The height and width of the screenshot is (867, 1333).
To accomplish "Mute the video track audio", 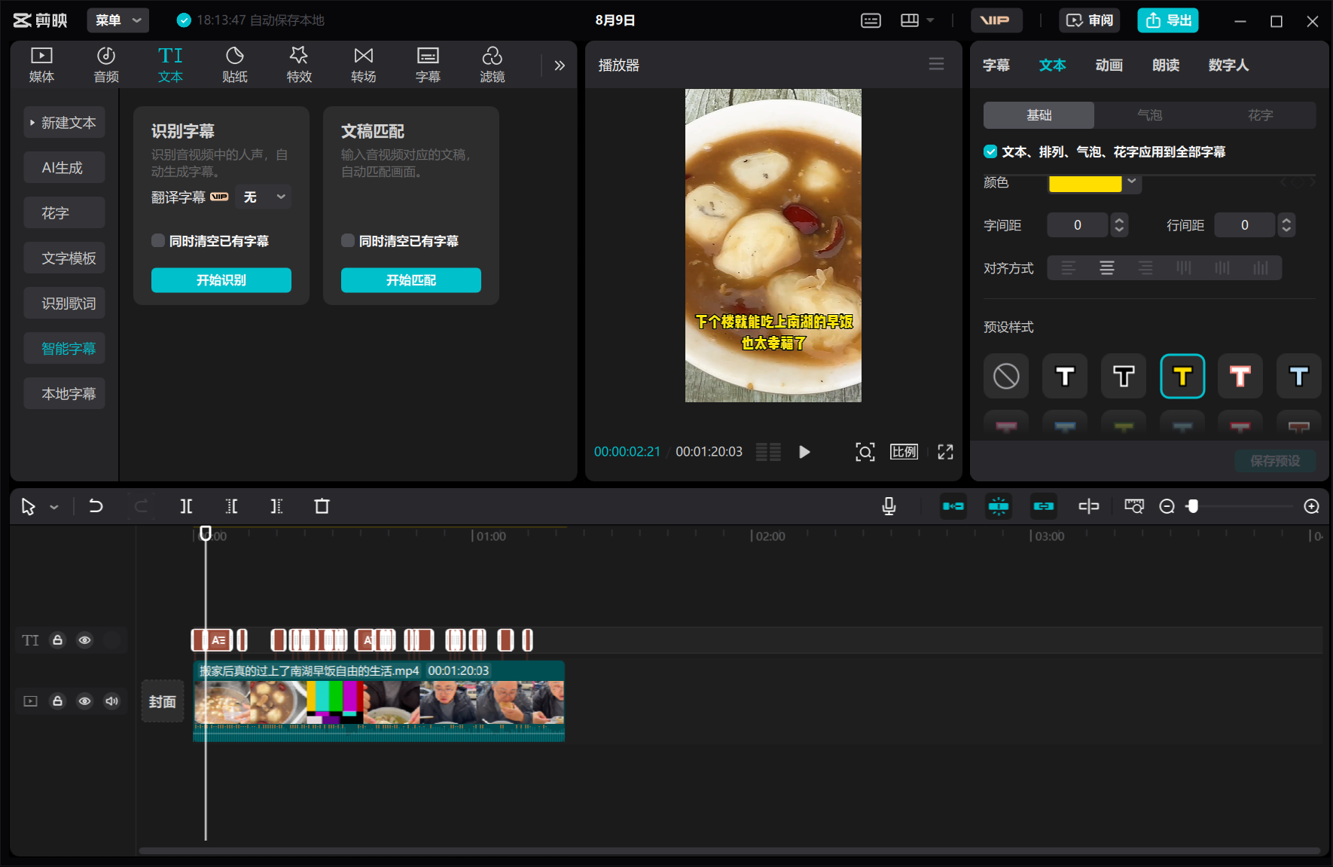I will (112, 701).
